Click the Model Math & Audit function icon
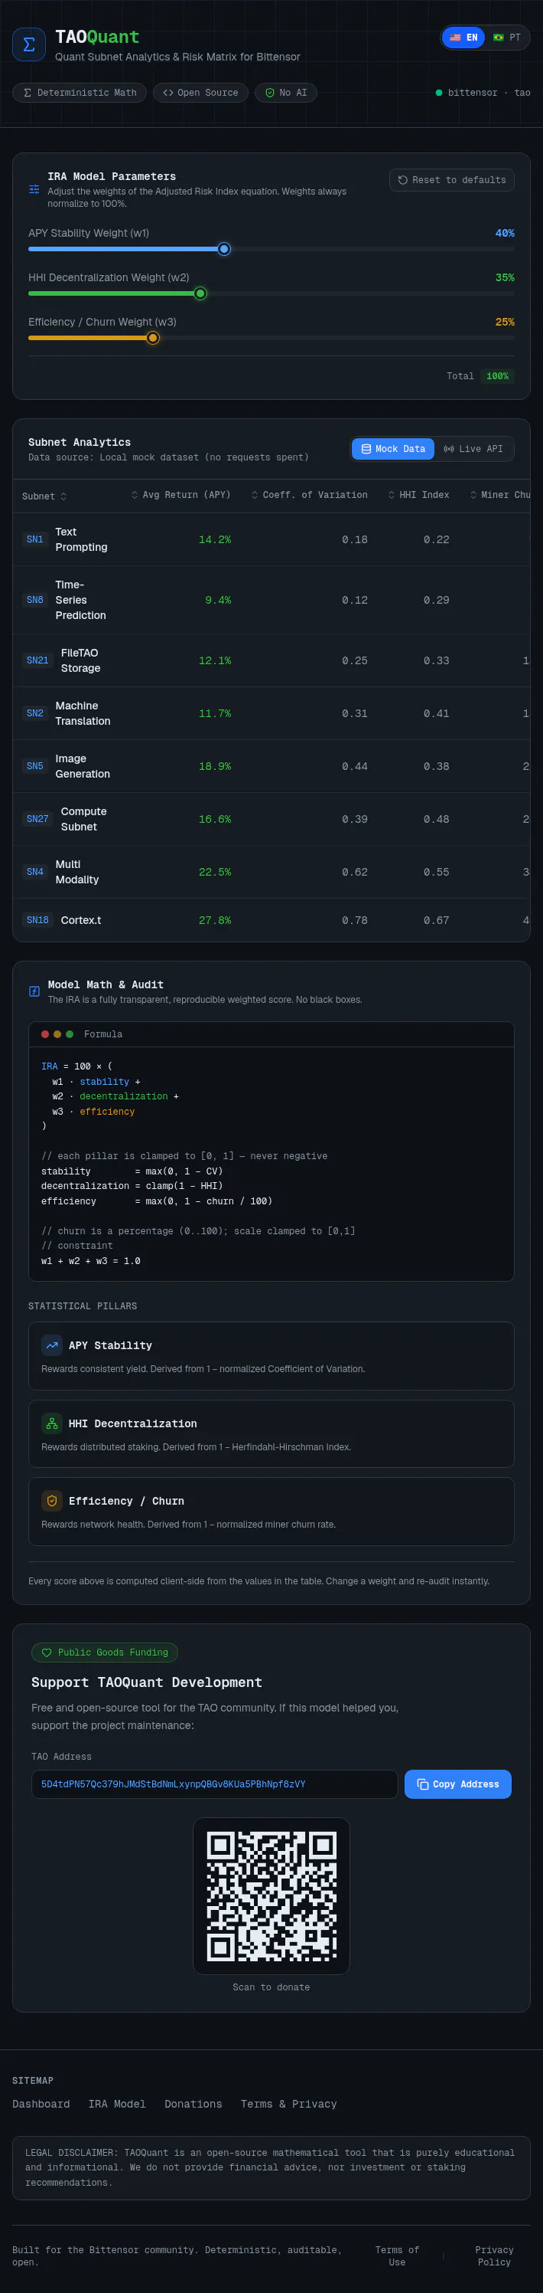 click(34, 991)
